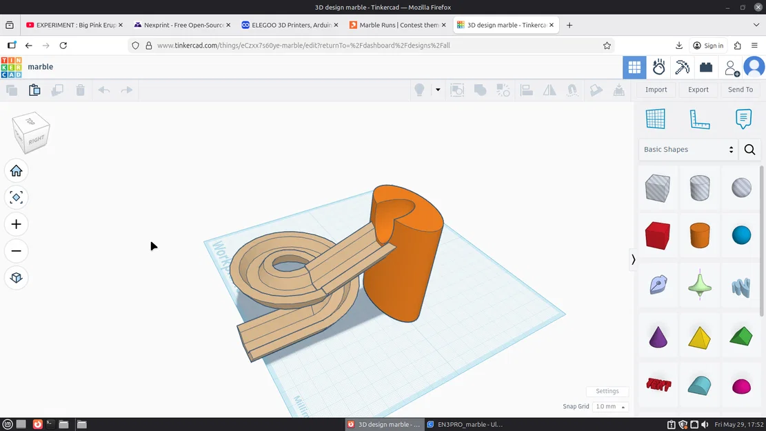Select the red Box shape
Viewport: 766px width, 431px height.
pyautogui.click(x=657, y=236)
